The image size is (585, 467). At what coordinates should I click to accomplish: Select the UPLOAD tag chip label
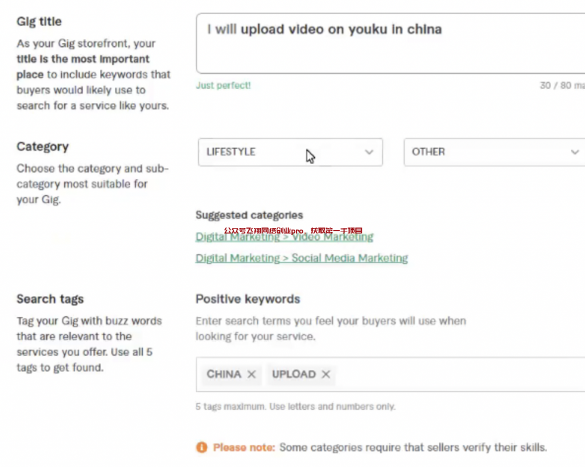point(294,374)
